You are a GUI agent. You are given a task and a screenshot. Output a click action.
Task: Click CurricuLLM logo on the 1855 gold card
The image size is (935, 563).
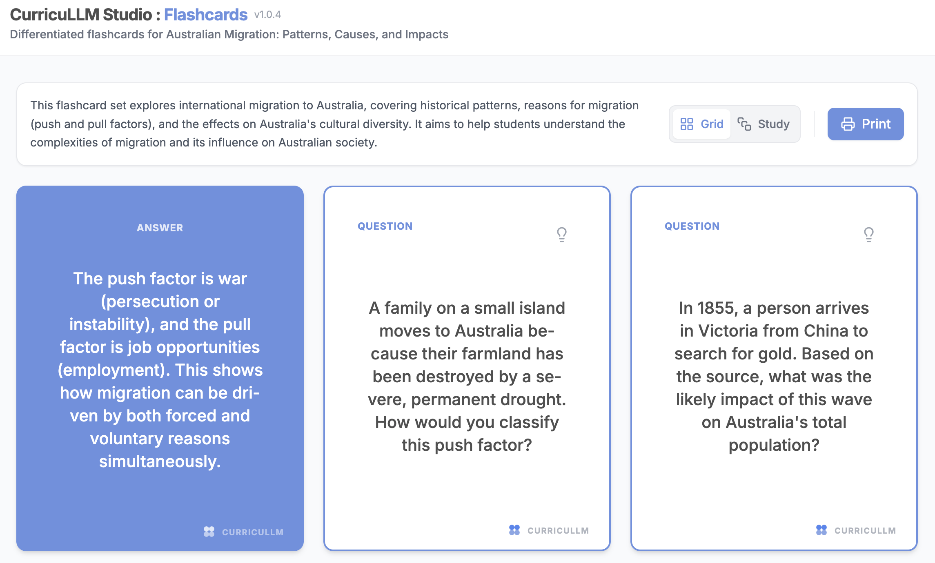pos(821,530)
